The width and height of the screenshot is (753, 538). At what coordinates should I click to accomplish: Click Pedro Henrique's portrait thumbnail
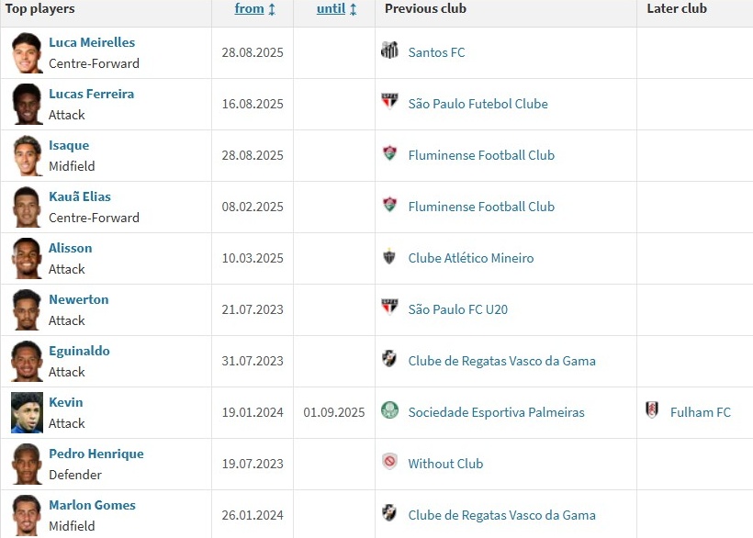(x=27, y=464)
